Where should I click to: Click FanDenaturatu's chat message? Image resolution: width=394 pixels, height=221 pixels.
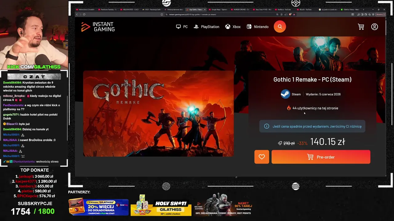pyautogui.click(x=32, y=107)
